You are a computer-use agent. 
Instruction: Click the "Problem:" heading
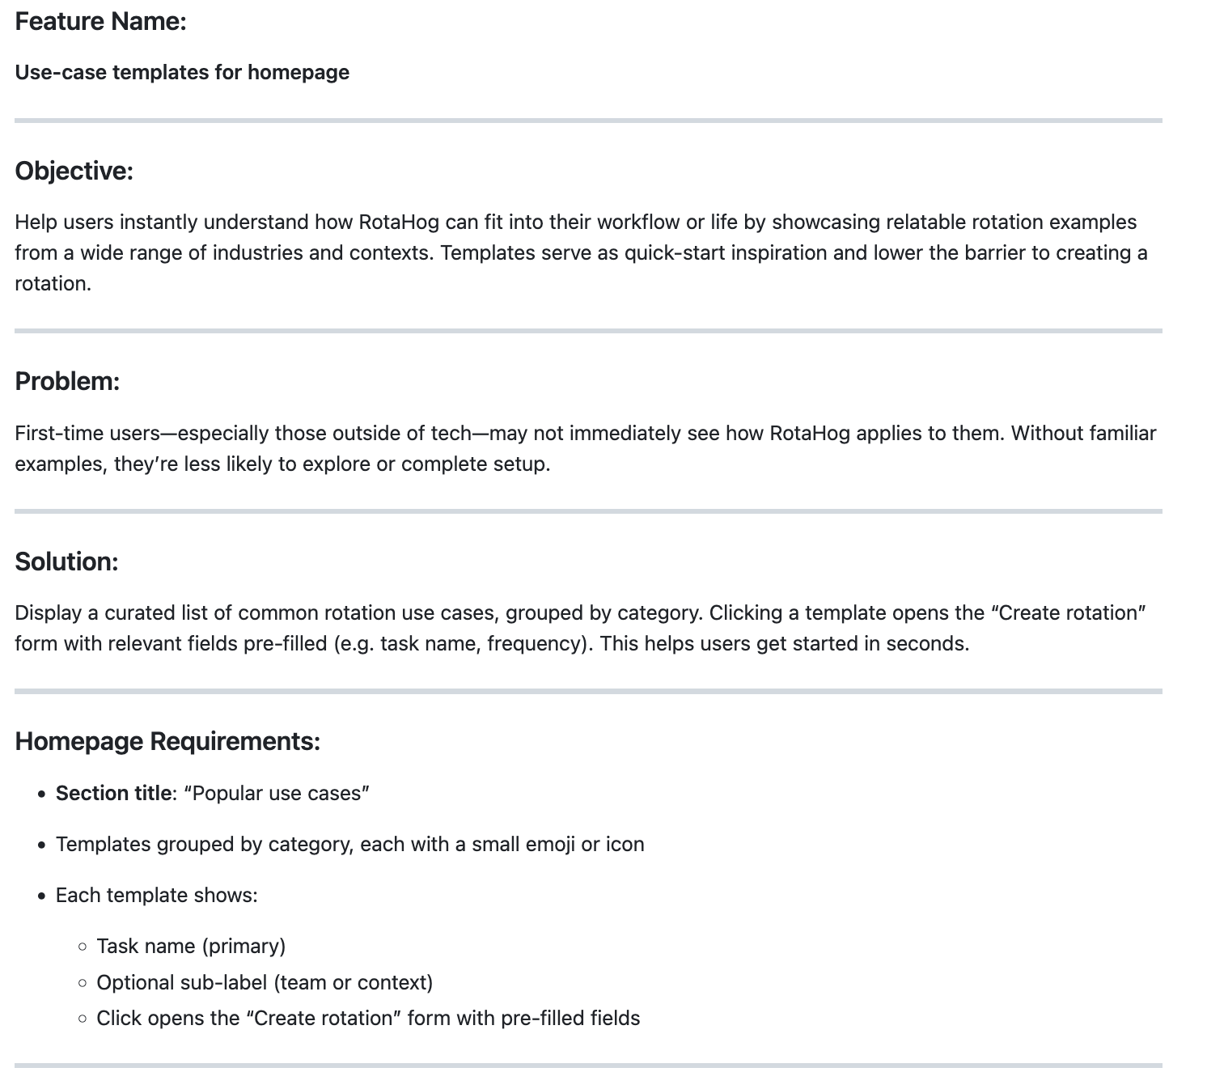point(67,382)
